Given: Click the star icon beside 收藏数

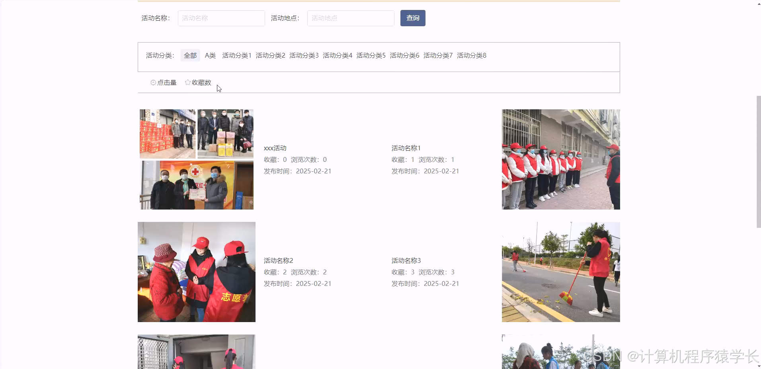Looking at the screenshot, I should click(x=187, y=82).
